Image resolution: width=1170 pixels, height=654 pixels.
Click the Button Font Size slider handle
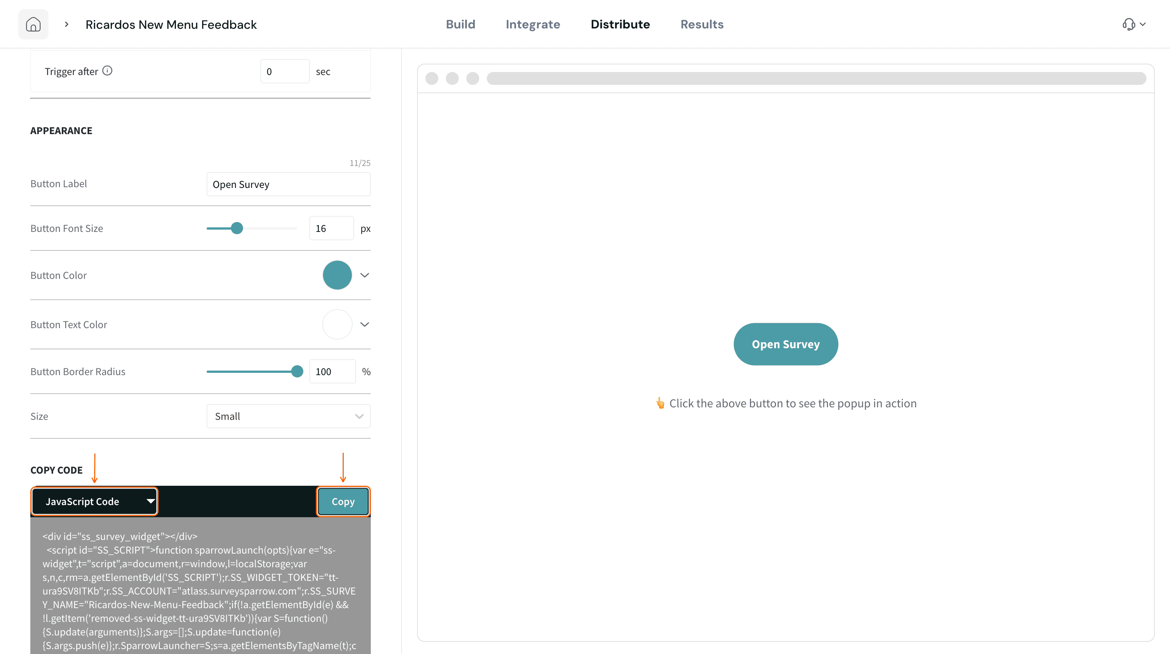pos(237,228)
